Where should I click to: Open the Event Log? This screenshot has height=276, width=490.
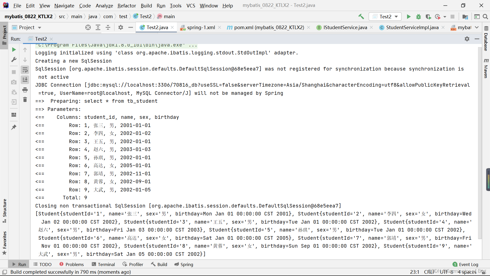coord(465,264)
